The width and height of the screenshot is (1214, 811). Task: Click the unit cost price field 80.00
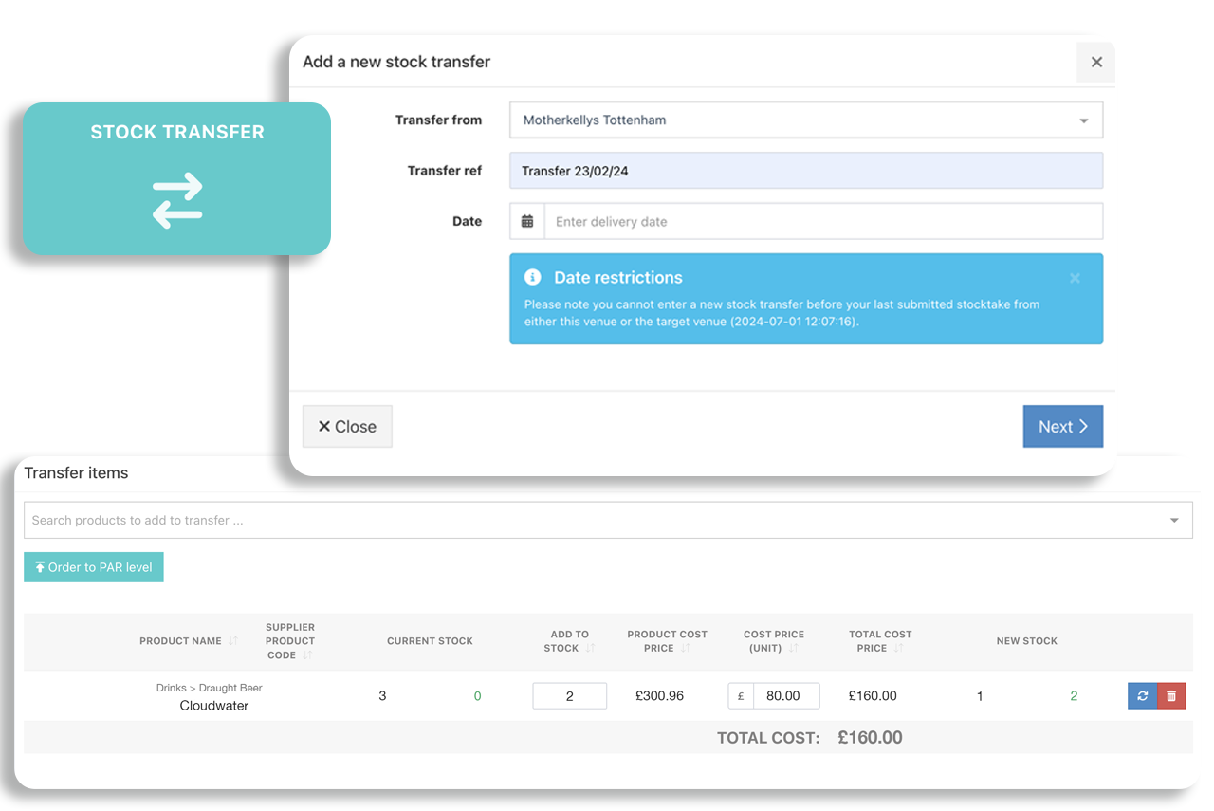[x=786, y=696]
